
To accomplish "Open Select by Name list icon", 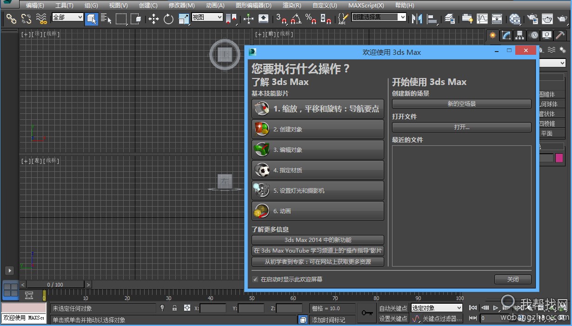I will 106,19.
